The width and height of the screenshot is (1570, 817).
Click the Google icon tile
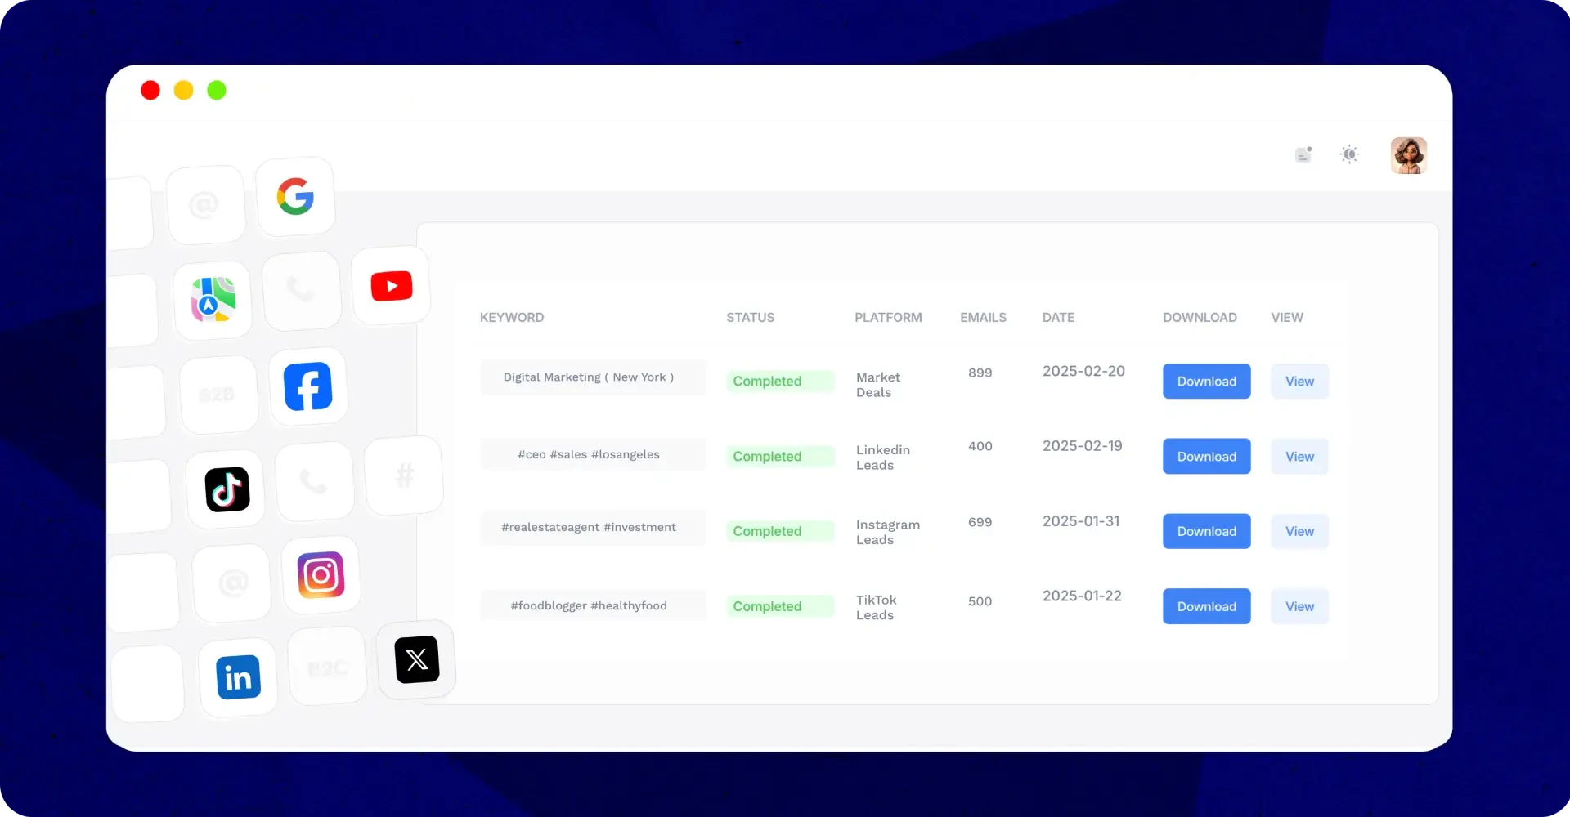(295, 197)
